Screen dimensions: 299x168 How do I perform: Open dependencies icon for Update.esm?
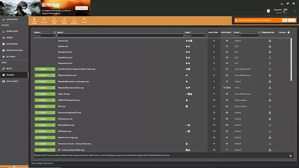coord(270,46)
